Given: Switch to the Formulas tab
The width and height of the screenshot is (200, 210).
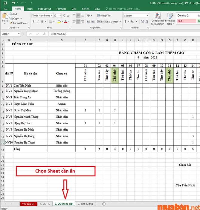Looking at the screenshot, I should click(x=61, y=9).
